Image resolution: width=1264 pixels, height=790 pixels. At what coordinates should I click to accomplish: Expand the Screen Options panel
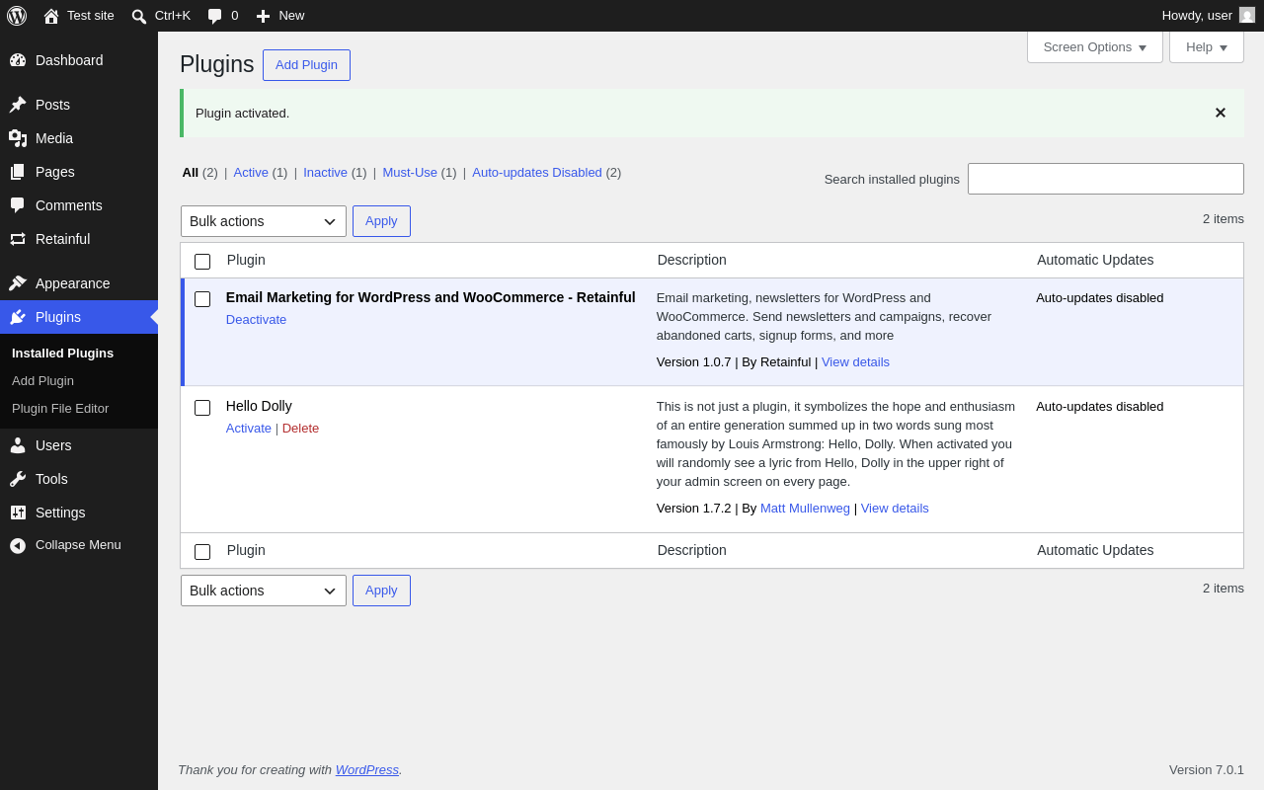1095,46
